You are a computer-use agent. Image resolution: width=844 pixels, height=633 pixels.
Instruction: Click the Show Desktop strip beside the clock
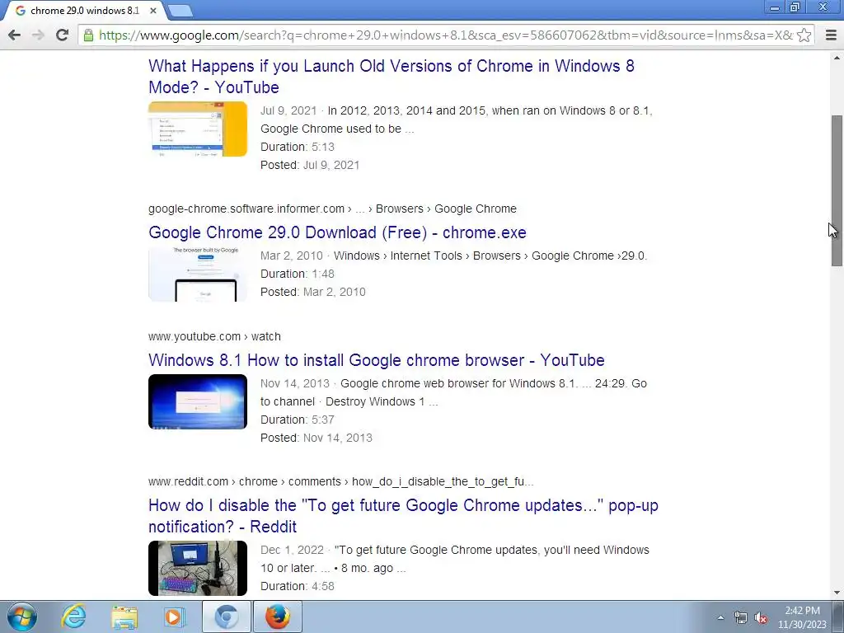(x=839, y=617)
